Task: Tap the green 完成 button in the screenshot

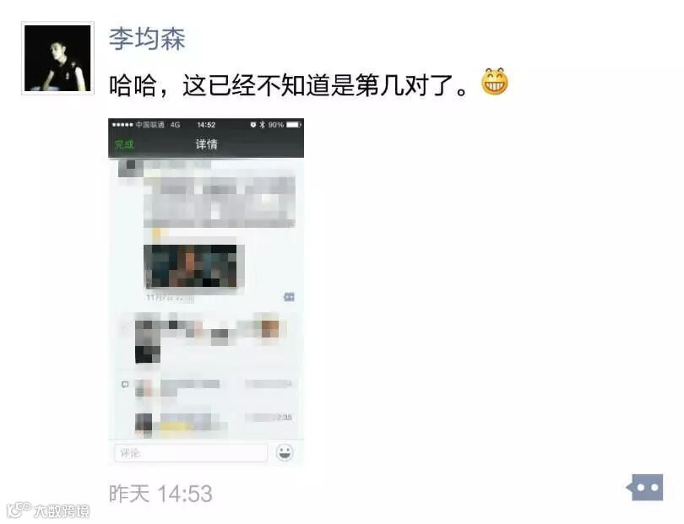Action: [124, 144]
